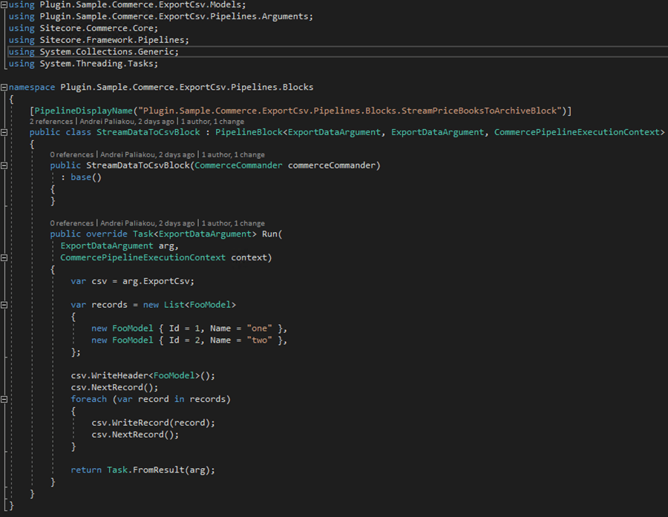Click the "using Plugin.Sample.Commerce.ExportCsv.Models;" line
The height and width of the screenshot is (517, 668).
click(x=128, y=4)
